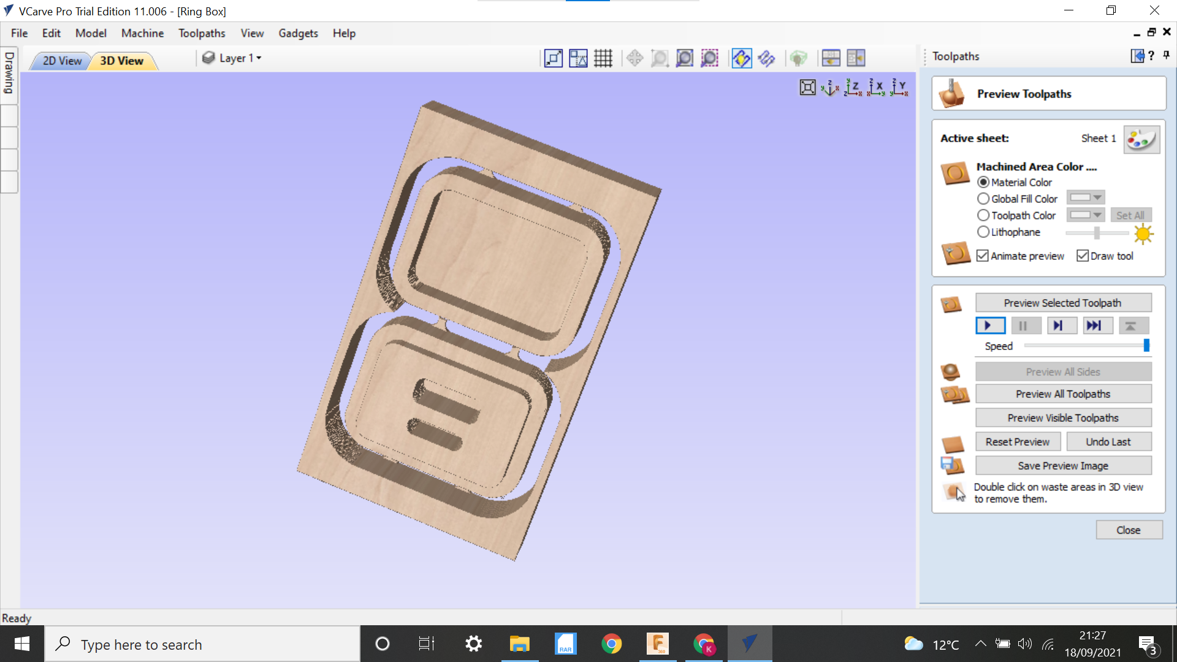Open the material appearance palette icon

[x=1141, y=140]
